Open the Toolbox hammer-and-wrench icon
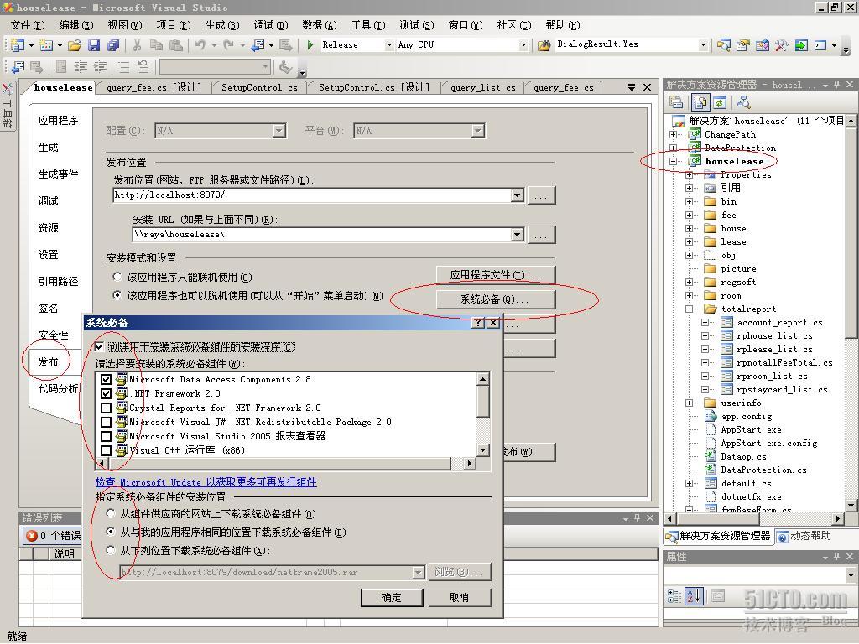 tap(781, 45)
